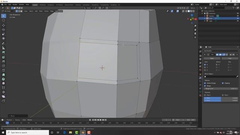Open the Add Modifier dropdown
The image size is (240, 135).
(221, 51)
